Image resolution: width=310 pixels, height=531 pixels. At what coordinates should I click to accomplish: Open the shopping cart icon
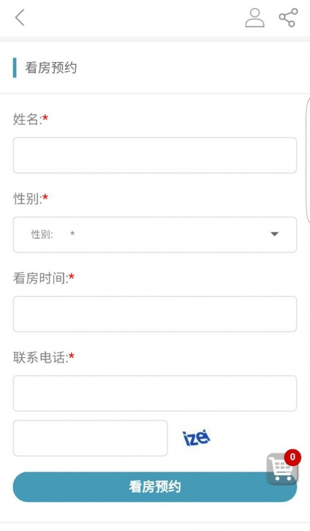tap(282, 470)
